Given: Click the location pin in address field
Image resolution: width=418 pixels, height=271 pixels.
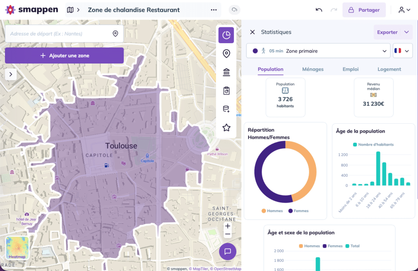Looking at the screenshot, I should tap(115, 33).
